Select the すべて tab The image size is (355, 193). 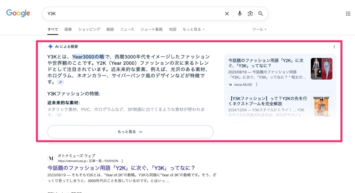click(53, 30)
